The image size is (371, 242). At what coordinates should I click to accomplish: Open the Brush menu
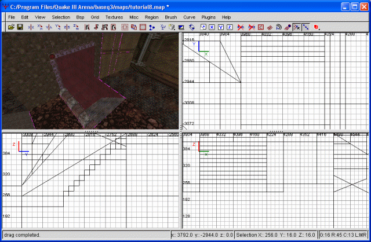[x=171, y=17]
